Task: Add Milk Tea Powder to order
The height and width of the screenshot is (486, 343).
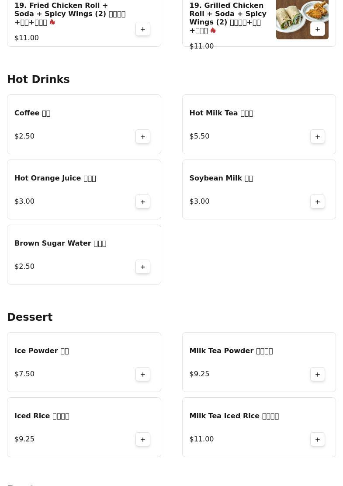Action: [x=318, y=374]
